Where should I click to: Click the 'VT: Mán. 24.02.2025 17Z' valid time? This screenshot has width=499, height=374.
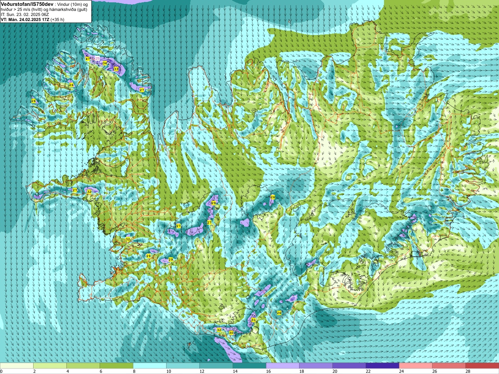click(x=25, y=19)
